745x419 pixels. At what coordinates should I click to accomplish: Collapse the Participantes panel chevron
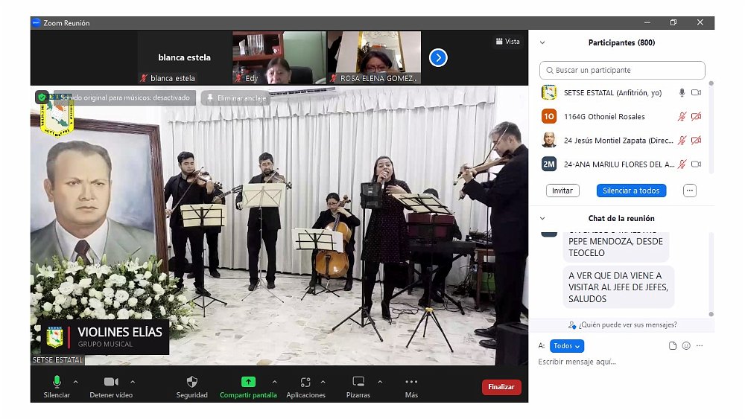tap(542, 43)
